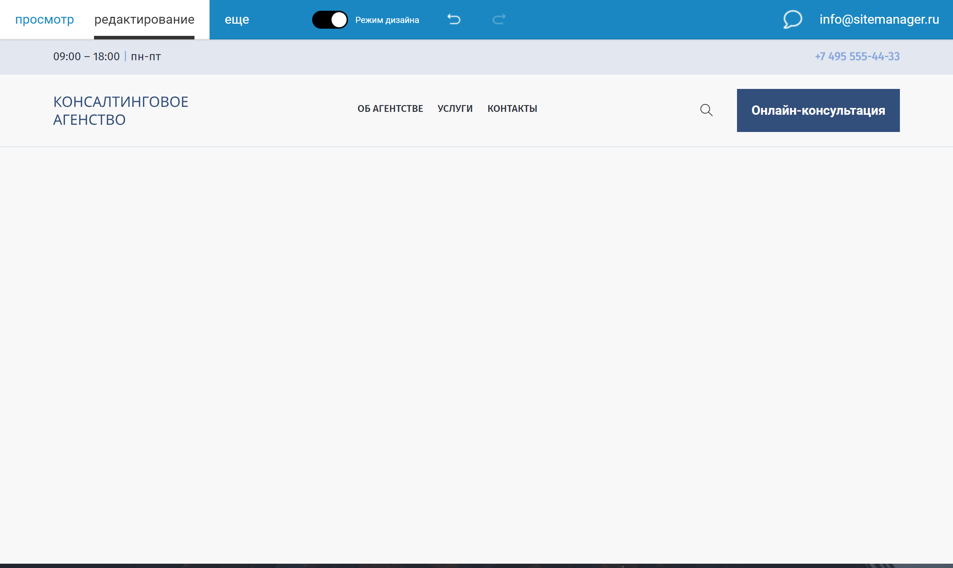Select the 09:00 – 18:00 hours text
Image resolution: width=953 pixels, height=568 pixels.
click(86, 57)
